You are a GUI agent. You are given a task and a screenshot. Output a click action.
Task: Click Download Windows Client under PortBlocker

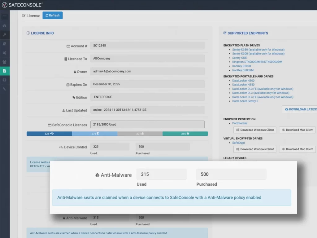(x=255, y=130)
